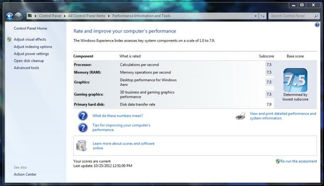Image resolution: width=324 pixels, height=186 pixels.
Task: Click question icon beside 'What do these numbers mean?'
Action: 83,116
